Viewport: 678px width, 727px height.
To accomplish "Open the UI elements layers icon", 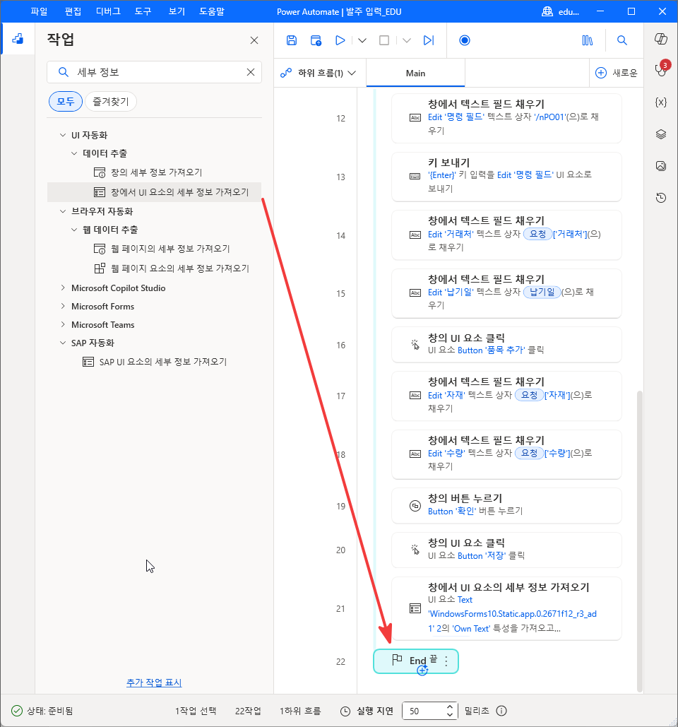I will 661,134.
